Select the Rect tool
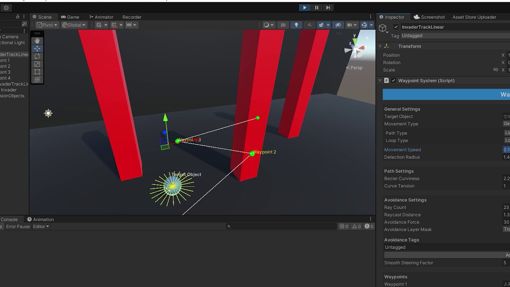 click(37, 72)
